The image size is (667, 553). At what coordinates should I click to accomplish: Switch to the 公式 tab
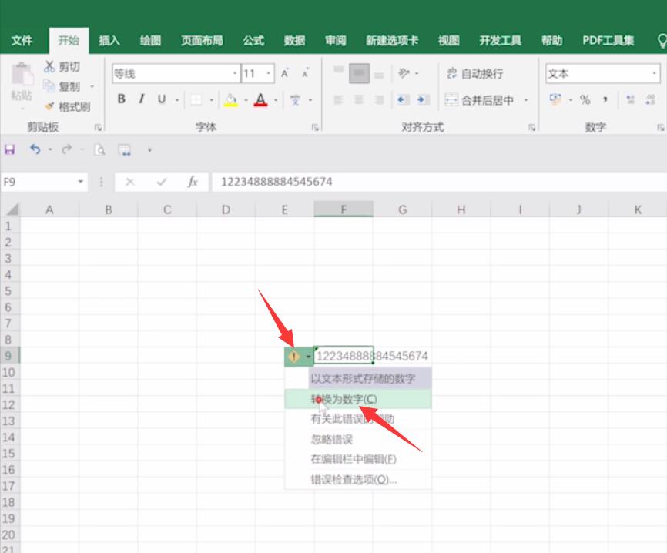pos(253,40)
